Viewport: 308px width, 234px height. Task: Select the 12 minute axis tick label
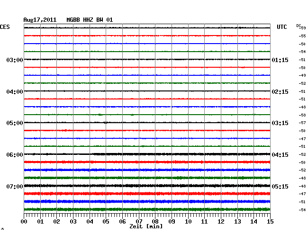point(221,222)
